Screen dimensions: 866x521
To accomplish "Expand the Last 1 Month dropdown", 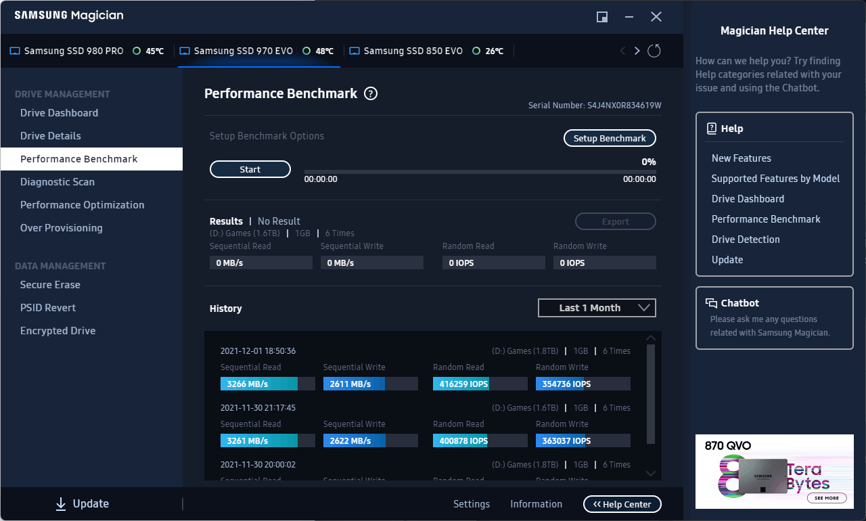I will (x=597, y=308).
